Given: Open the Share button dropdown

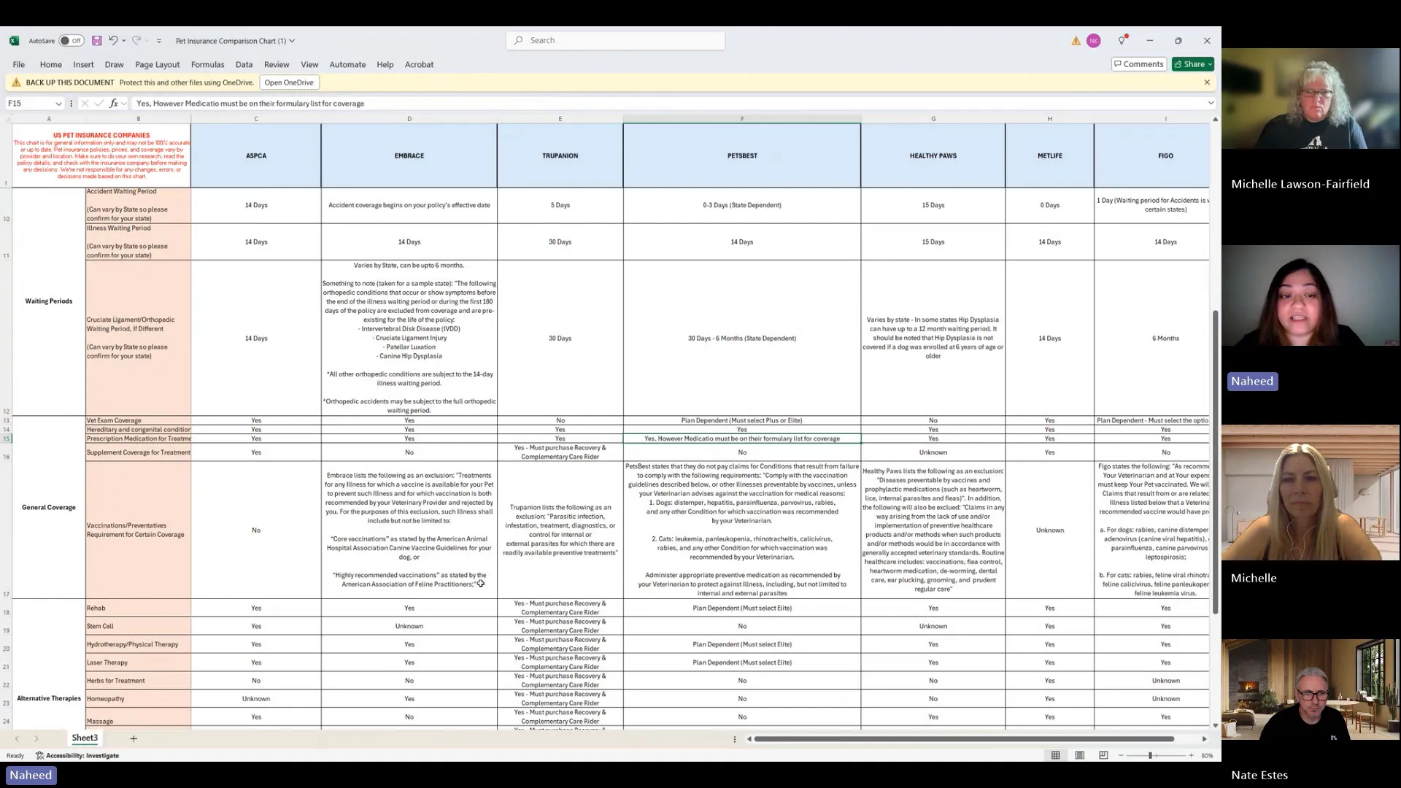Looking at the screenshot, I should 1210,64.
